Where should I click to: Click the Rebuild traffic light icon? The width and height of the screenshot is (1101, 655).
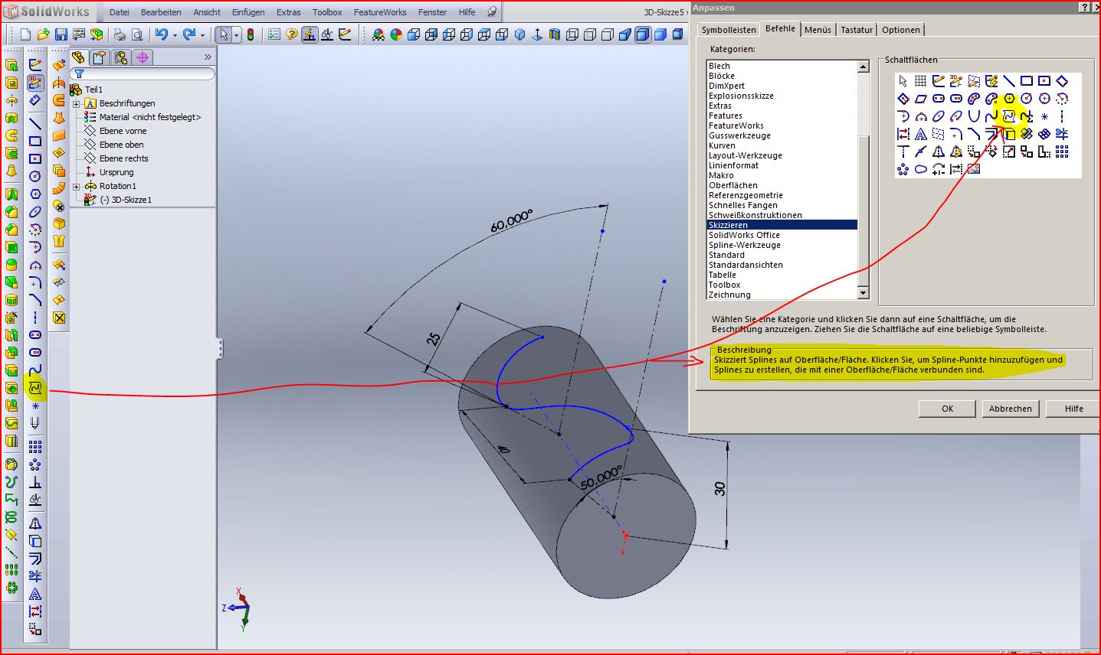(x=250, y=34)
